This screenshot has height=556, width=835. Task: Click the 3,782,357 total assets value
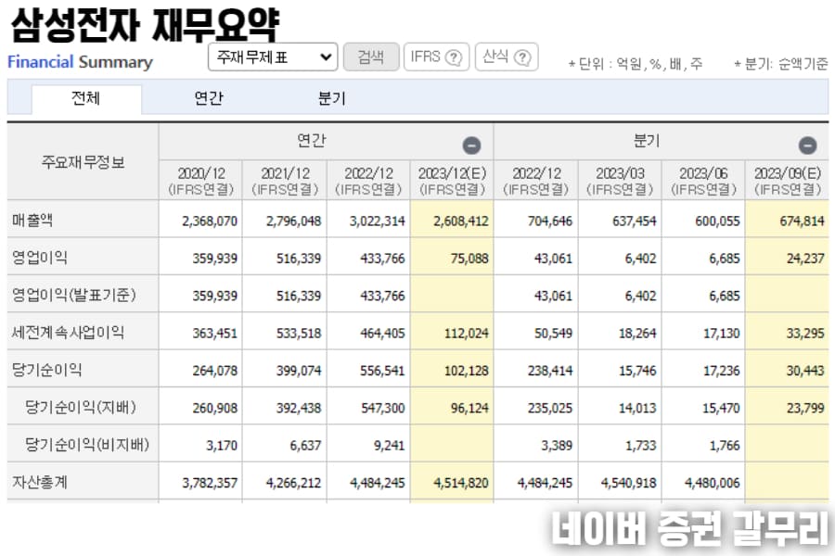[x=210, y=483]
